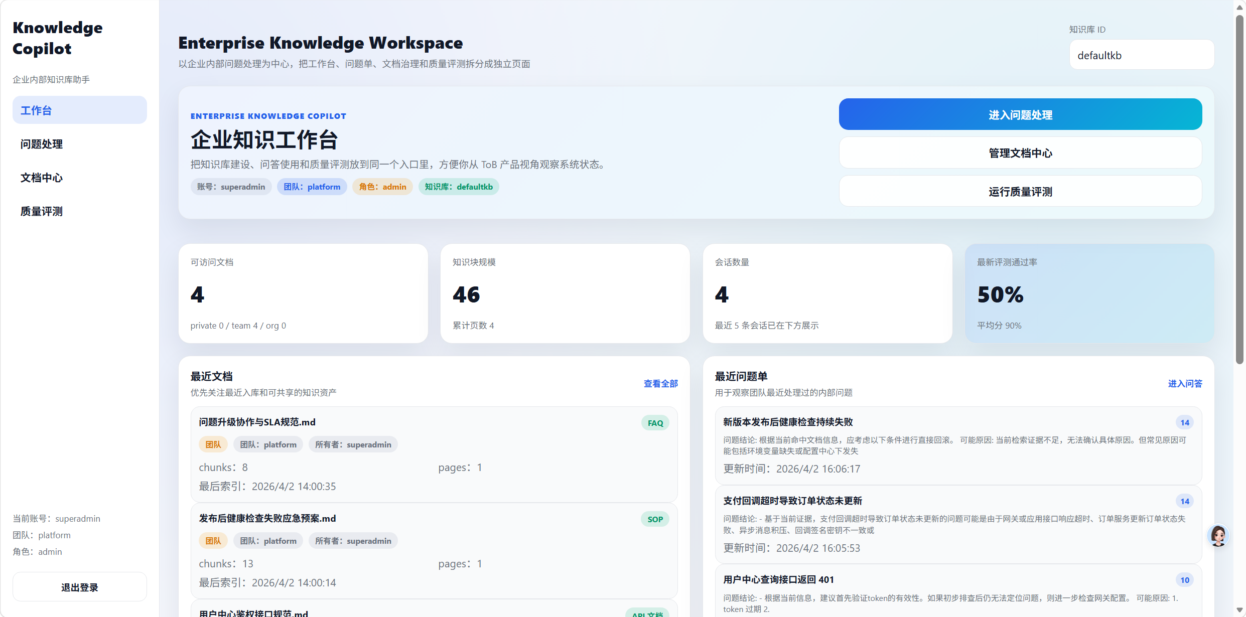This screenshot has height=617, width=1246.
Task: Click the 企业知识工作台 heading
Action: tap(264, 139)
